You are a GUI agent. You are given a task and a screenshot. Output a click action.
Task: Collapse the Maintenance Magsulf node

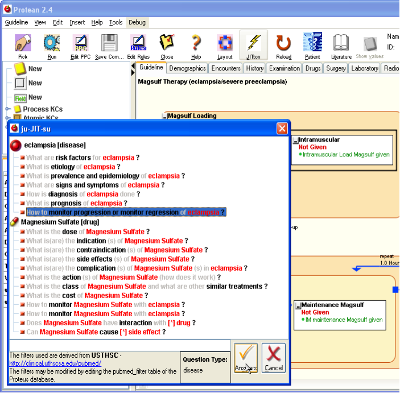pyautogui.click(x=298, y=306)
